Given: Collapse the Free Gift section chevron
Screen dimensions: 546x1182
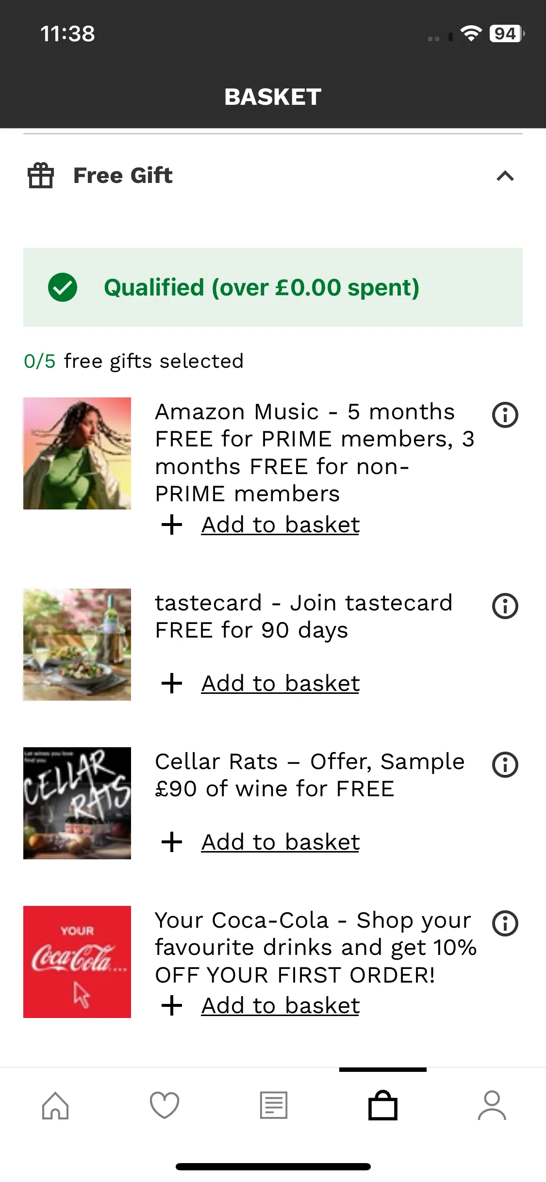Looking at the screenshot, I should pos(505,176).
